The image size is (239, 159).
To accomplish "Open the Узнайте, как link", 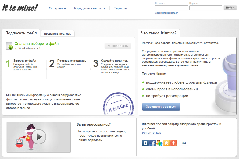I will [151, 133].
